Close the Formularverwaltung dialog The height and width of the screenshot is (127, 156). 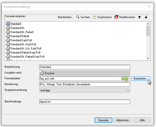(x=150, y=6)
